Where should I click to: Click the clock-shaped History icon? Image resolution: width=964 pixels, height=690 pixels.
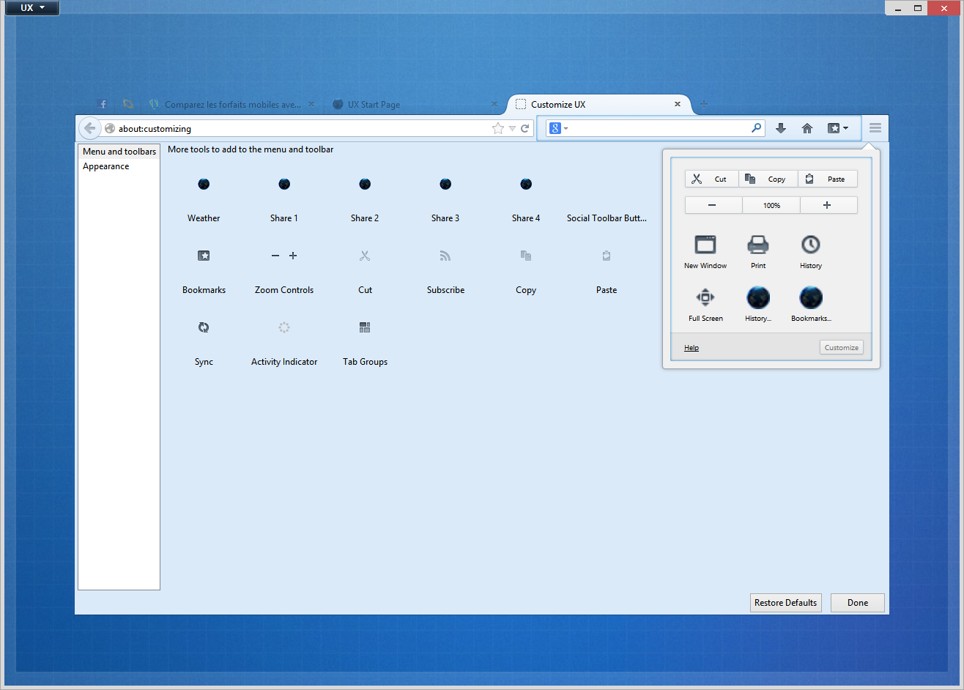pyautogui.click(x=811, y=245)
